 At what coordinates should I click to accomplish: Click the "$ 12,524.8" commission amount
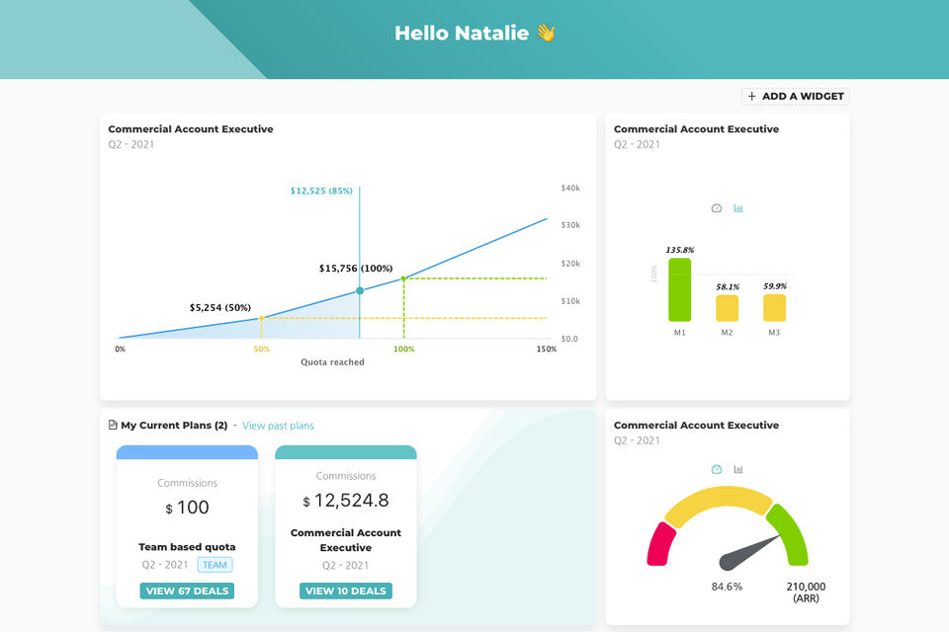point(346,501)
